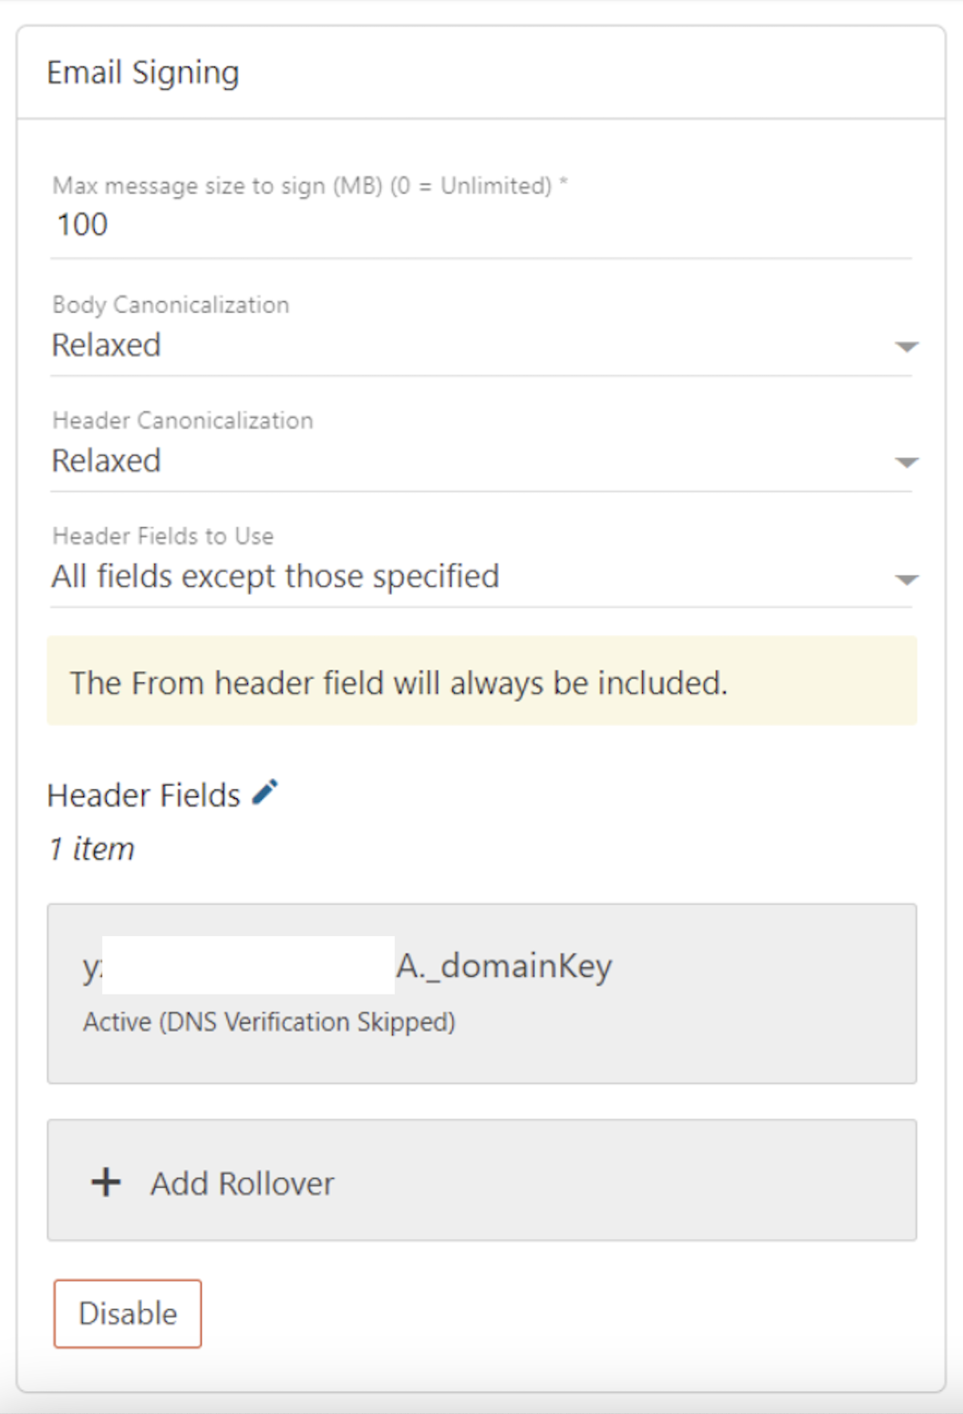The height and width of the screenshot is (1414, 963).
Task: Expand the Header Canonicalization dropdown arrow
Action: tap(906, 463)
